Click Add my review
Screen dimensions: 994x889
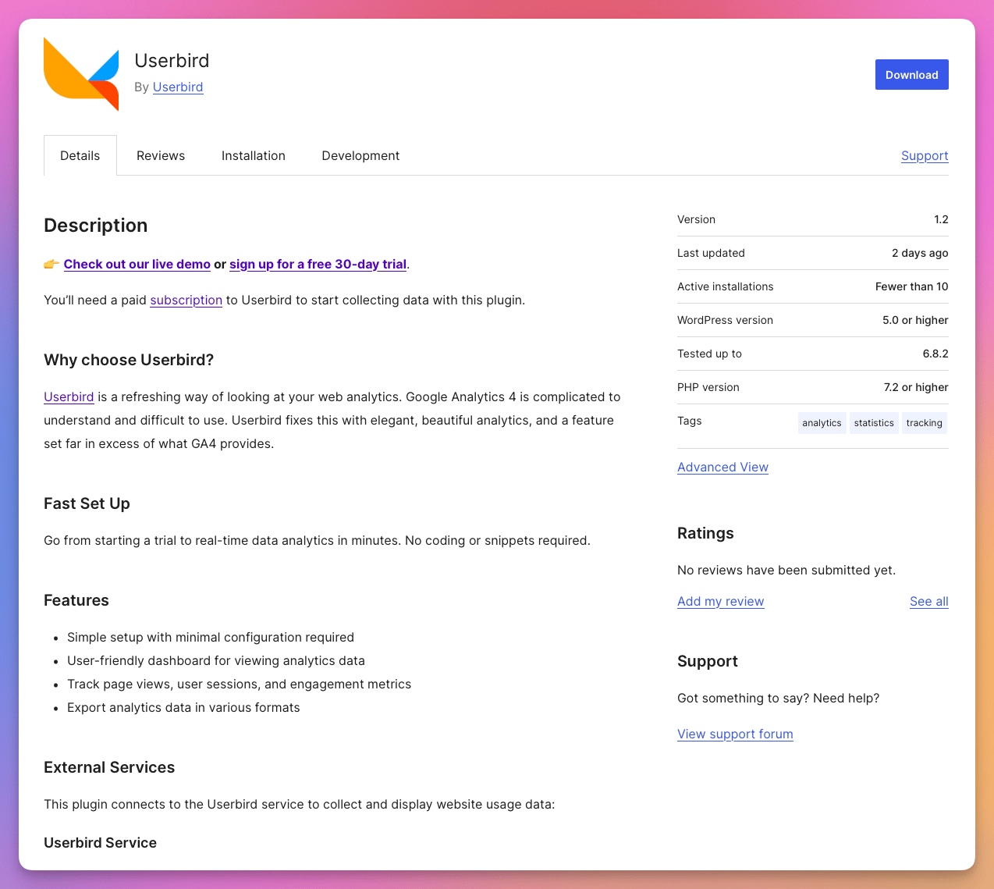coord(720,601)
